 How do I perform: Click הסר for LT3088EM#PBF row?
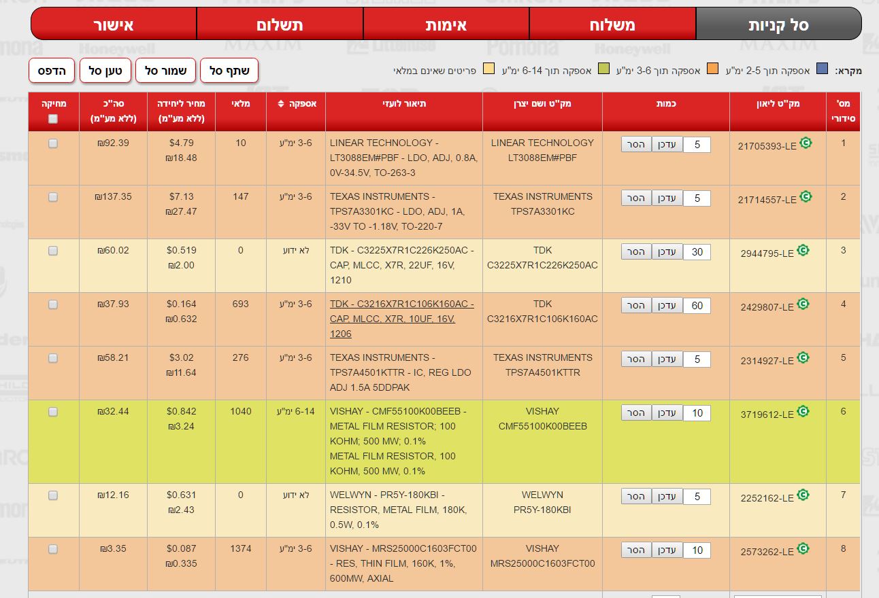tap(636, 144)
